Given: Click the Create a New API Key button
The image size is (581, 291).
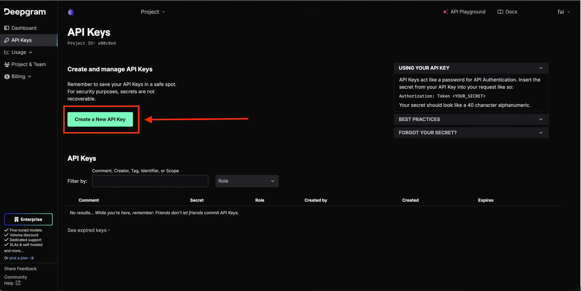Looking at the screenshot, I should (100, 119).
